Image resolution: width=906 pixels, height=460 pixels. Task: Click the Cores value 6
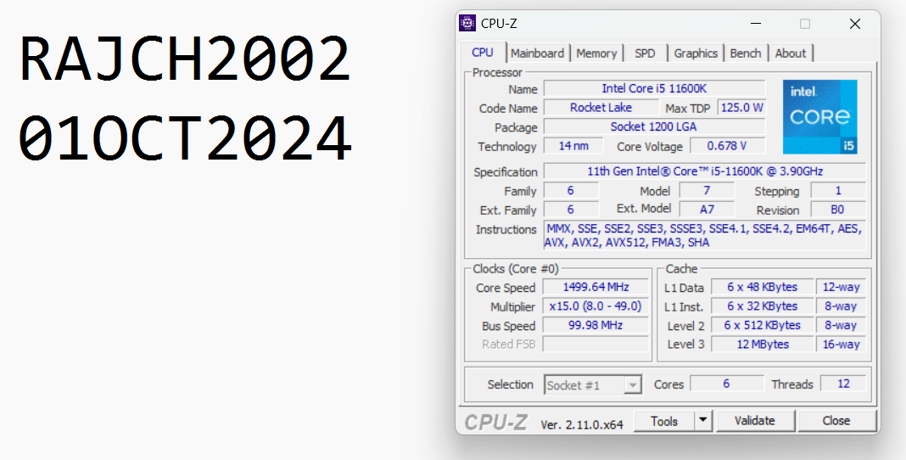(x=726, y=384)
